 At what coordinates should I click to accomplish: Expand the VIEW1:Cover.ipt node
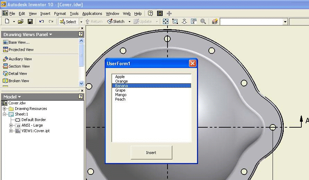coord(11,131)
